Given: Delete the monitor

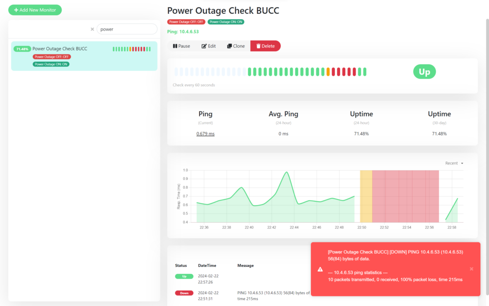Looking at the screenshot, I should (x=266, y=46).
